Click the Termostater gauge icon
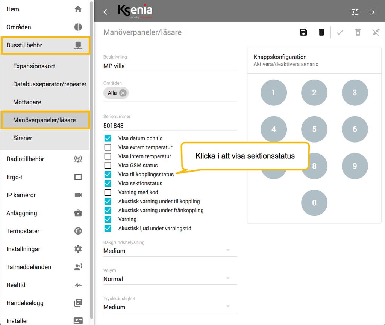385x325 pixels. 78,231
